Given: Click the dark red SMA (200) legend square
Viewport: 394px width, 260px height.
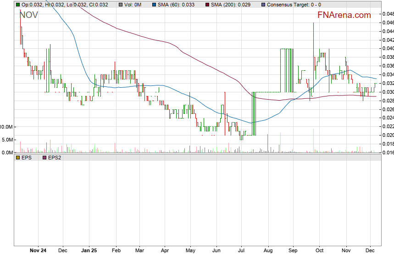Looking at the screenshot, I should click(x=207, y=5).
